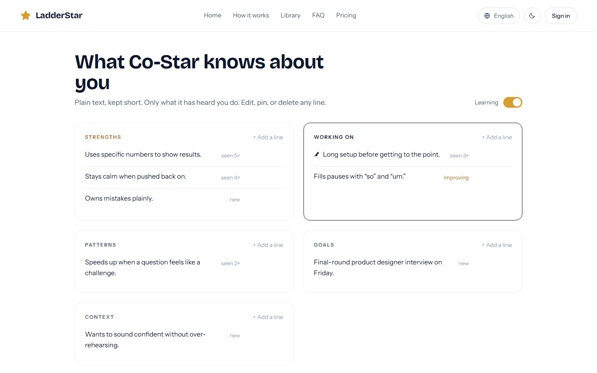Select 'Long setup before getting to the point.'
Viewport: 597px width, 373px height.
[381, 155]
